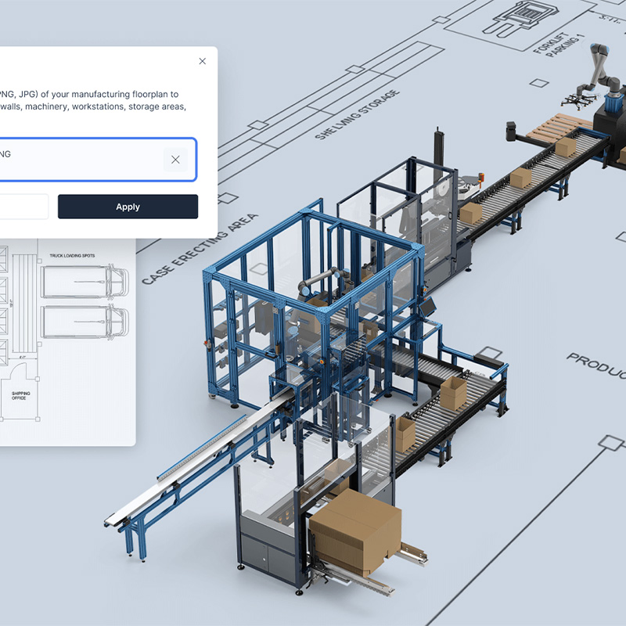The width and height of the screenshot is (626, 626).
Task: Click the 'SHELVING STORAGE' floor label
Action: pyautogui.click(x=358, y=114)
